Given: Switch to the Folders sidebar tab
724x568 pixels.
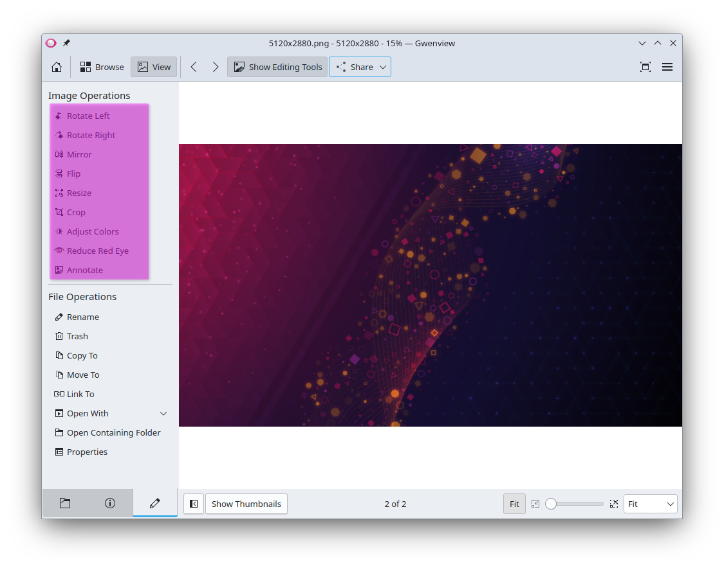Looking at the screenshot, I should tap(65, 503).
